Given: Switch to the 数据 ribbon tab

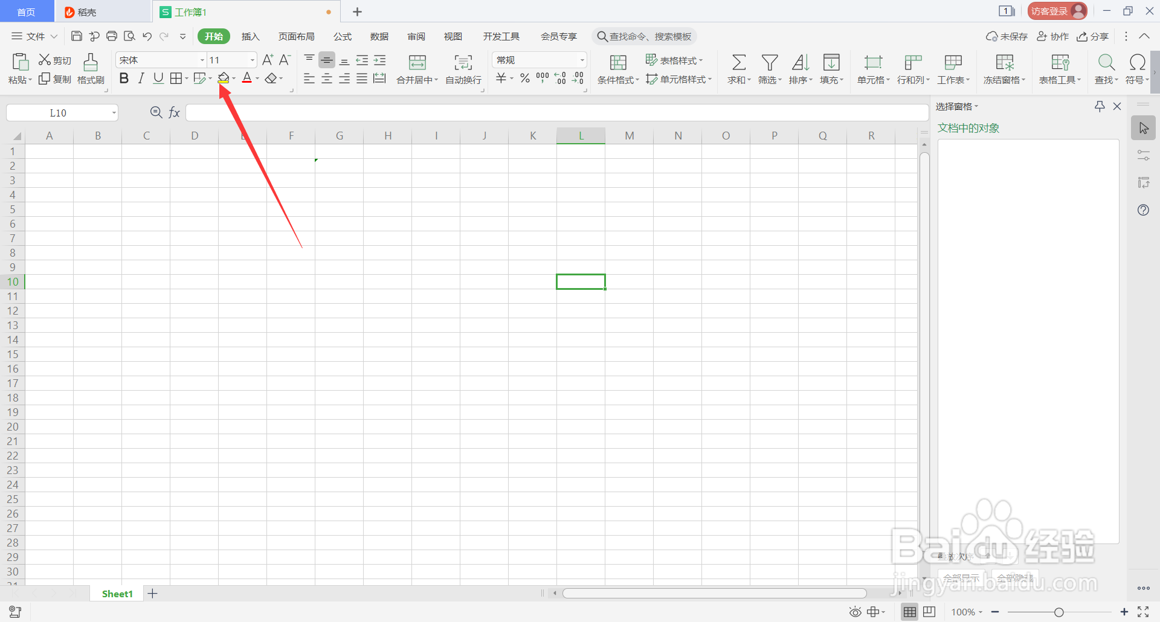Looking at the screenshot, I should (x=379, y=36).
